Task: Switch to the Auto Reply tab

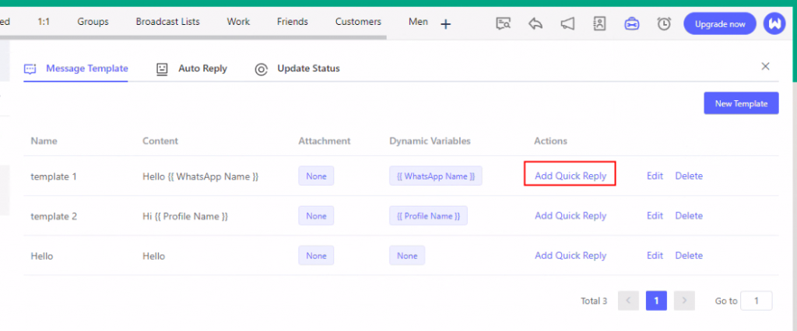Action: pos(192,68)
